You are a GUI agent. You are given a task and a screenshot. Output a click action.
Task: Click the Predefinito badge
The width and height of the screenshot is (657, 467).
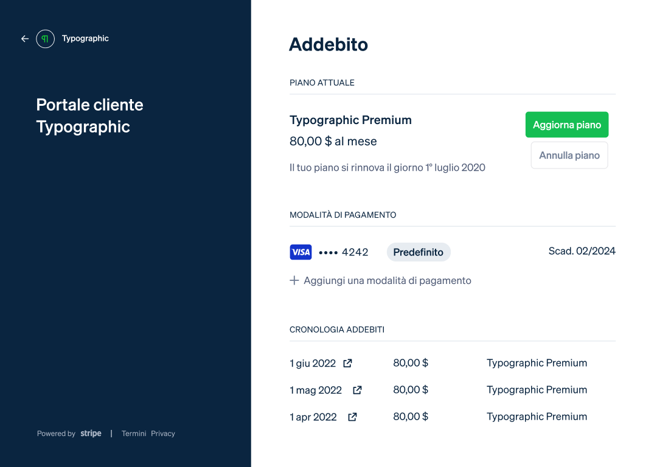[419, 252]
